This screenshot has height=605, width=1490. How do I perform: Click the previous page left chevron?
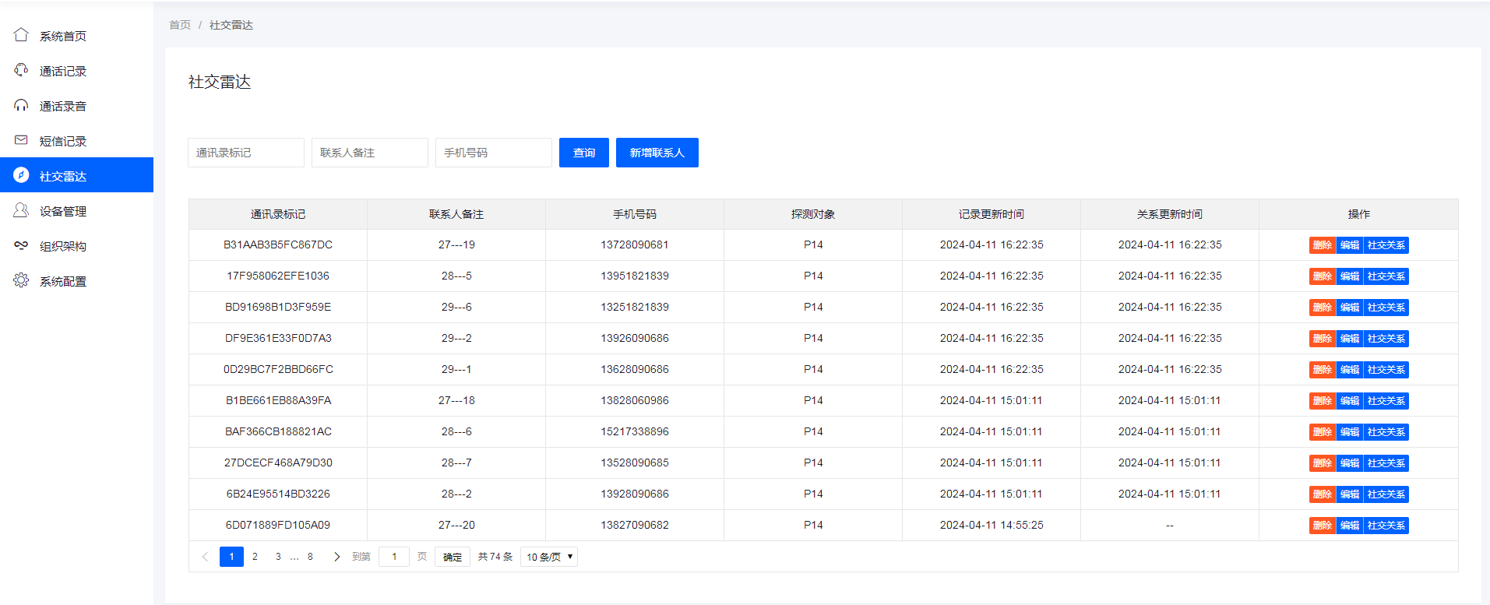coord(205,557)
